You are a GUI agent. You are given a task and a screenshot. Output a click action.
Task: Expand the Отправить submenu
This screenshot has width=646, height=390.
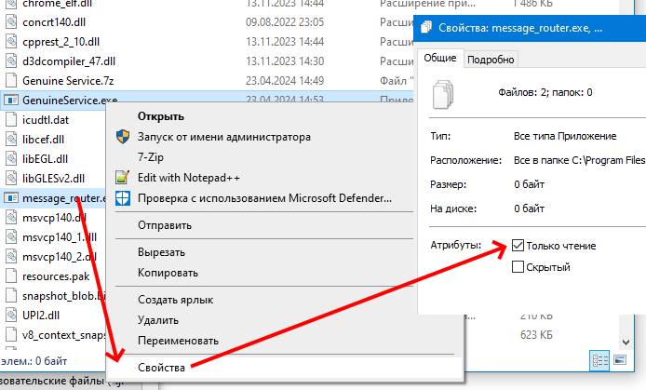pos(165,225)
